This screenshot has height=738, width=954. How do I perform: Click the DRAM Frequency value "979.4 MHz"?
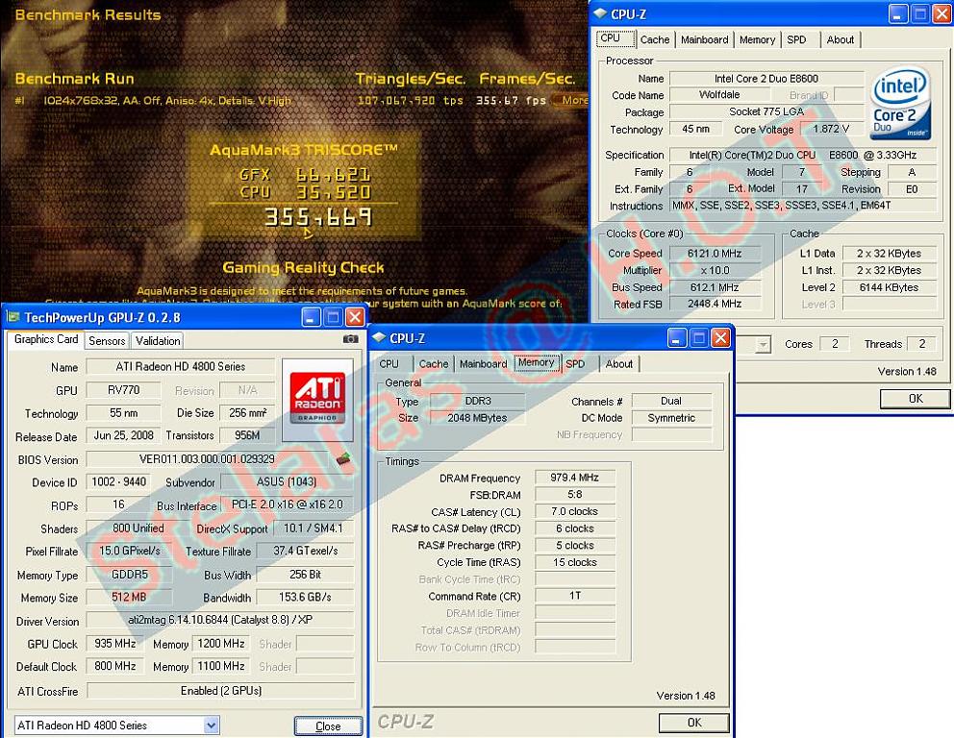click(x=575, y=478)
